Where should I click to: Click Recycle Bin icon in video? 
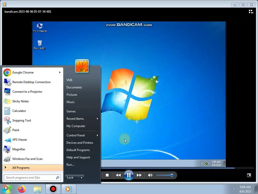point(40,45)
